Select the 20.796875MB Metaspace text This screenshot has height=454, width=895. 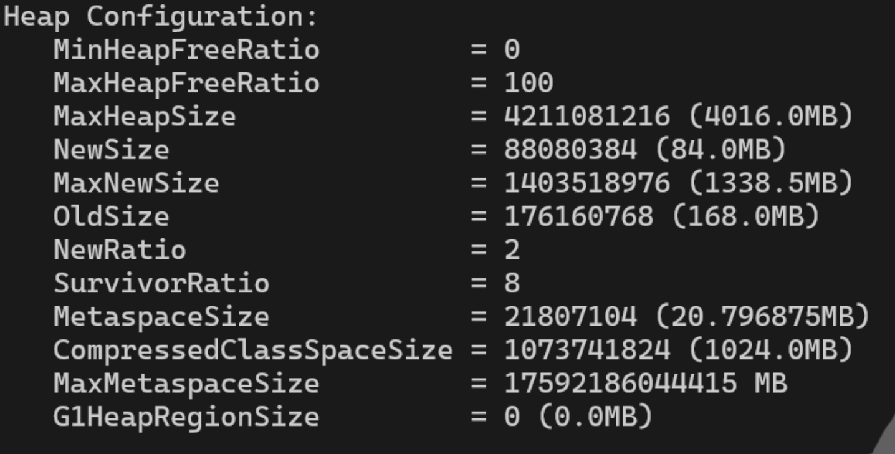click(760, 317)
